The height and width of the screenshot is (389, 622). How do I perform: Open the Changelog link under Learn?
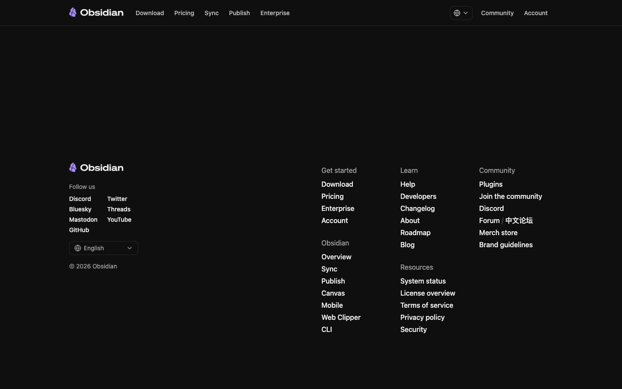(417, 208)
